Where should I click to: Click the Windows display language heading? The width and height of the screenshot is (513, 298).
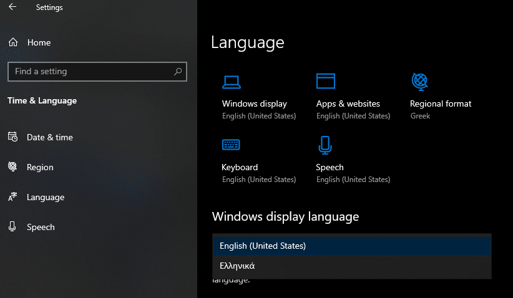(x=285, y=216)
